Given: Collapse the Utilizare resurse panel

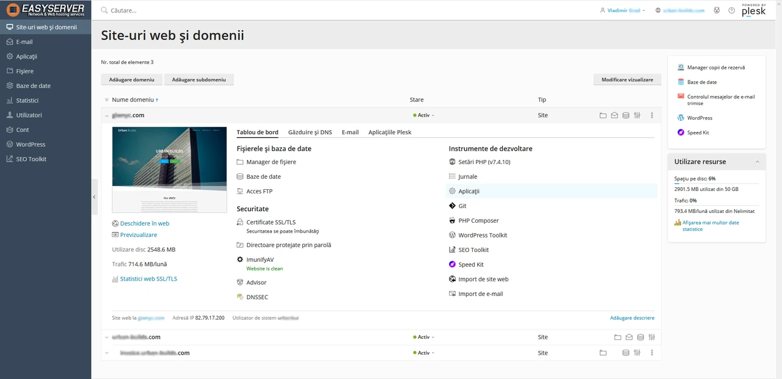Looking at the screenshot, I should click(x=757, y=161).
